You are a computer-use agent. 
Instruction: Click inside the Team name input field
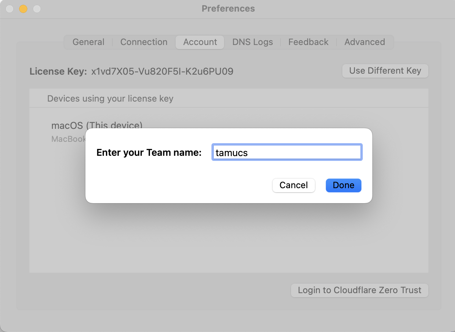287,152
